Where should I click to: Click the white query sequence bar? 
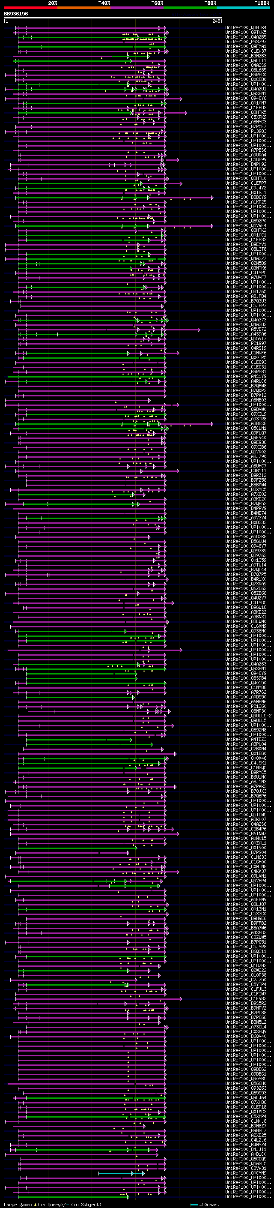coord(113,18)
